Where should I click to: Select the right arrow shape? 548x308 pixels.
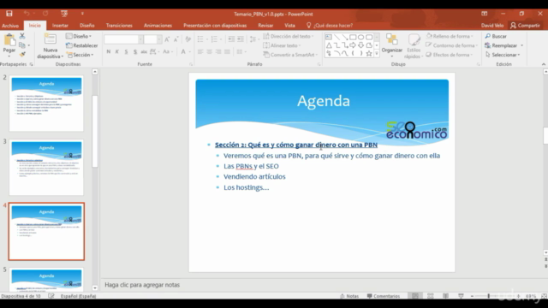[353, 45]
